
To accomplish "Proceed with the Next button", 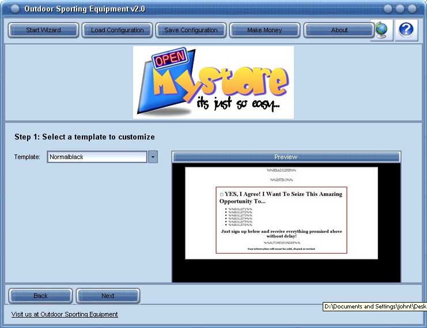I will click(108, 296).
